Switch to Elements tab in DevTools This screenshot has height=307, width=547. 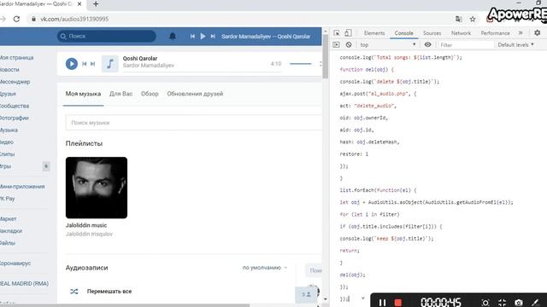click(x=374, y=33)
